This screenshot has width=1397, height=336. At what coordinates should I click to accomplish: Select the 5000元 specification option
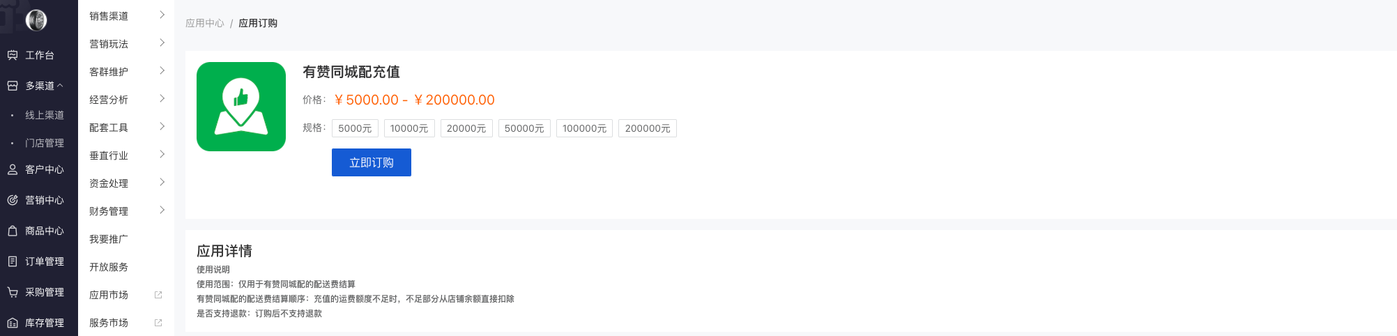click(x=355, y=128)
